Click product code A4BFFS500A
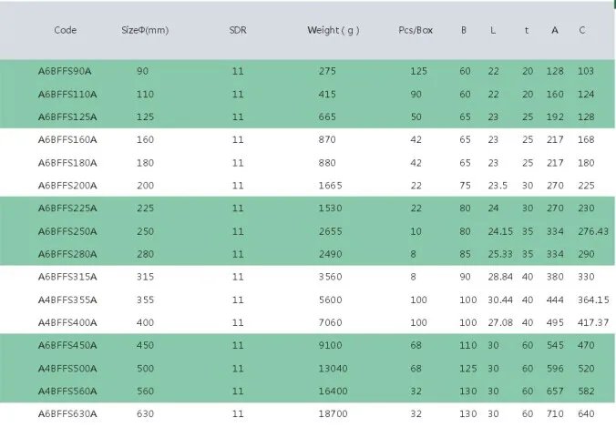This screenshot has width=616, height=427. [67, 369]
